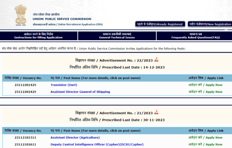
Task: Apply Now for Translator (Dari)
Action: (205, 85)
